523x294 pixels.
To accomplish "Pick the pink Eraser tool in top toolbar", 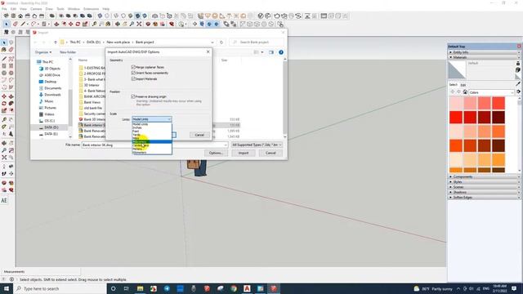I will coord(16,24).
